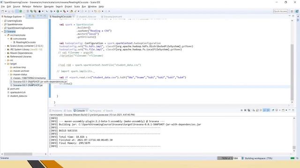Click the Package Explorer horizontal scrollbar
This screenshot has height=168, width=300.
click(18, 154)
